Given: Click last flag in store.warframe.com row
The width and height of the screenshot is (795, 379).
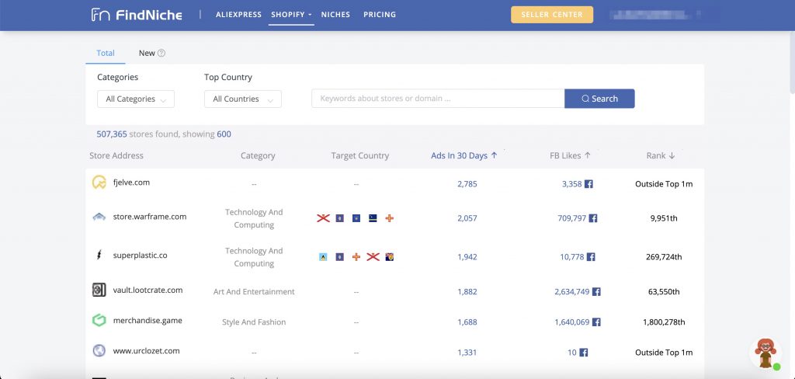Looking at the screenshot, I should pos(390,218).
